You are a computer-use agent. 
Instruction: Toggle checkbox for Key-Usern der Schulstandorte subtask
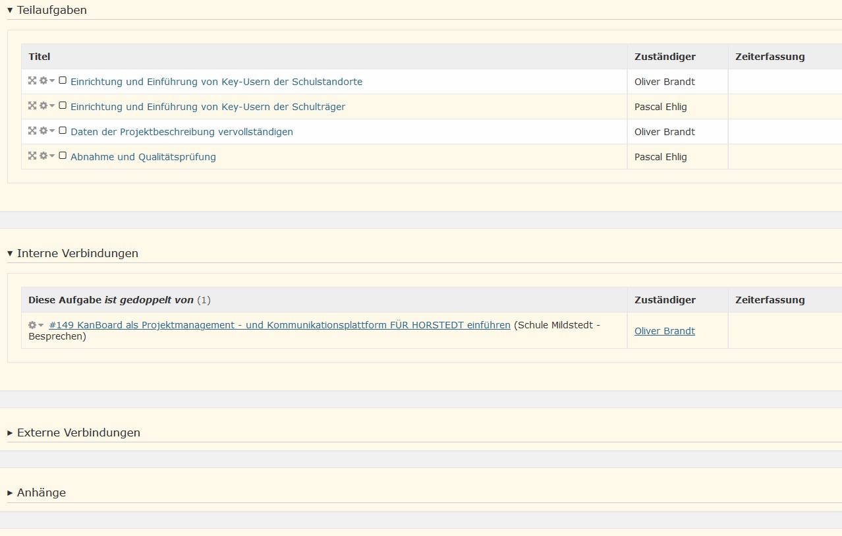pyautogui.click(x=63, y=80)
